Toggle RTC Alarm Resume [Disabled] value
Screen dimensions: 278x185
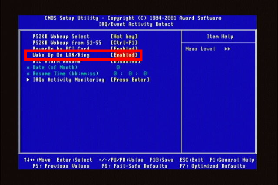pyautogui.click(x=126, y=62)
